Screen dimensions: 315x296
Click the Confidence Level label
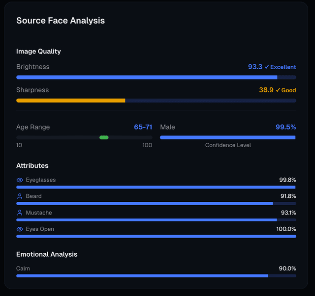(228, 145)
